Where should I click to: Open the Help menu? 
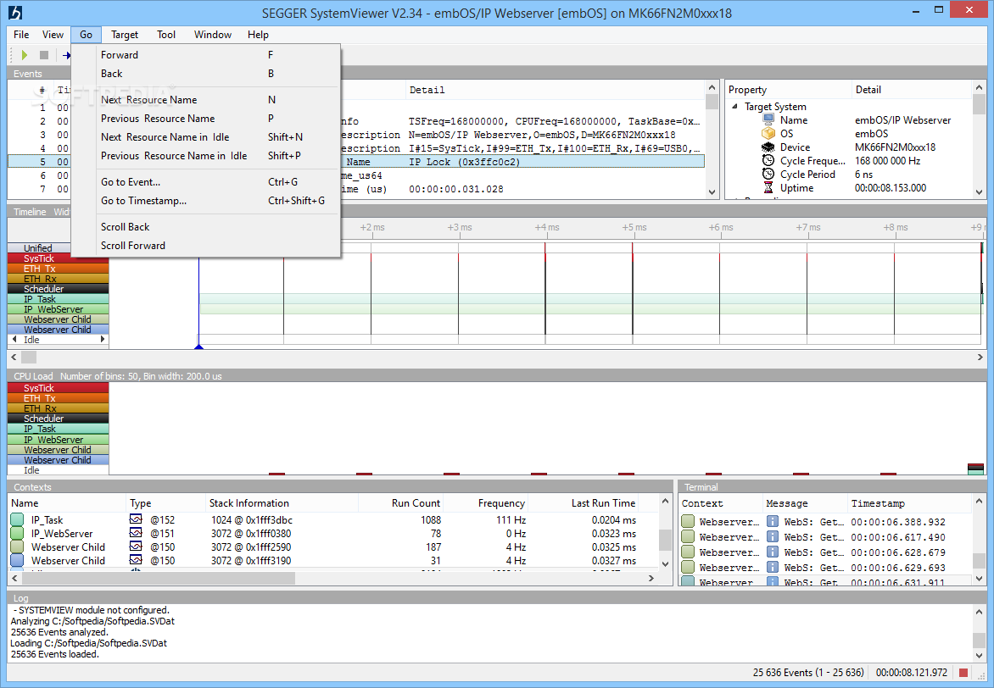tap(257, 35)
